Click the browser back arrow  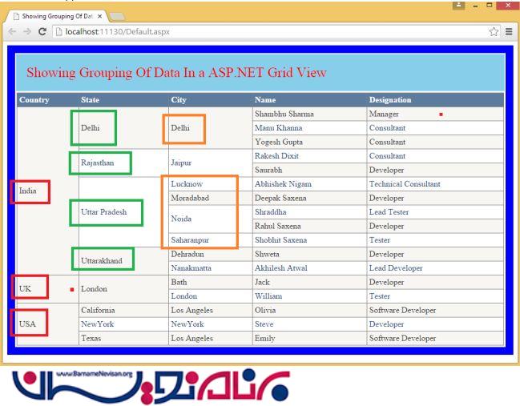tap(10, 31)
